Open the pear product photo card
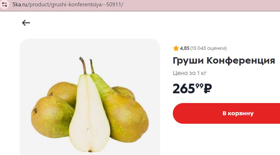The height and width of the screenshot is (155, 280). pos(90,97)
